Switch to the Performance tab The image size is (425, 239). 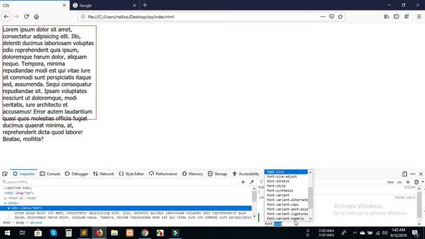163,174
